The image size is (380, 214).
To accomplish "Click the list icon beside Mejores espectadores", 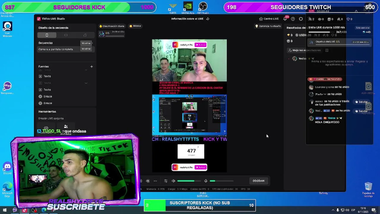I will click(x=327, y=50).
